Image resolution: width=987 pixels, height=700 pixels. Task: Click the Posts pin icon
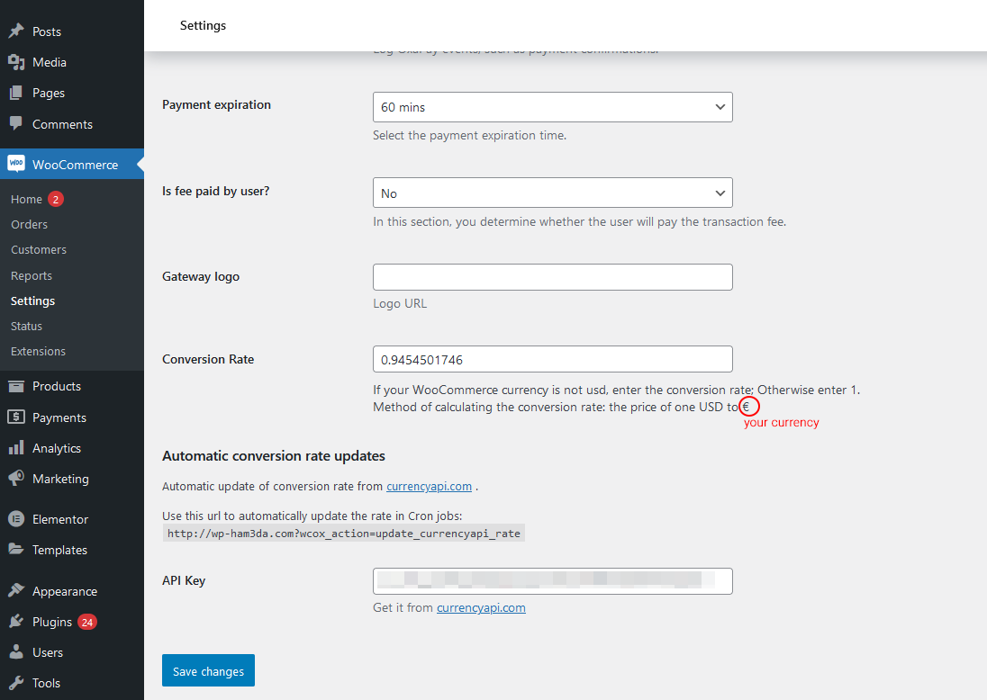[16, 31]
